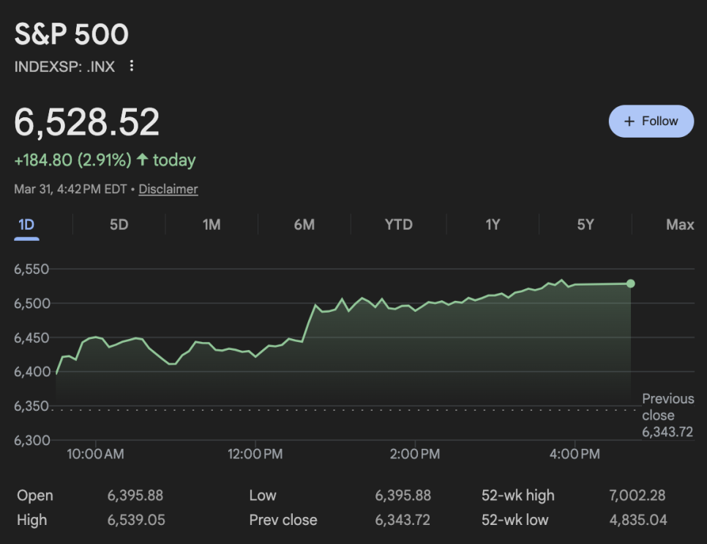
Task: Click the 52-wk low value 4,835.04
Action: click(x=637, y=520)
